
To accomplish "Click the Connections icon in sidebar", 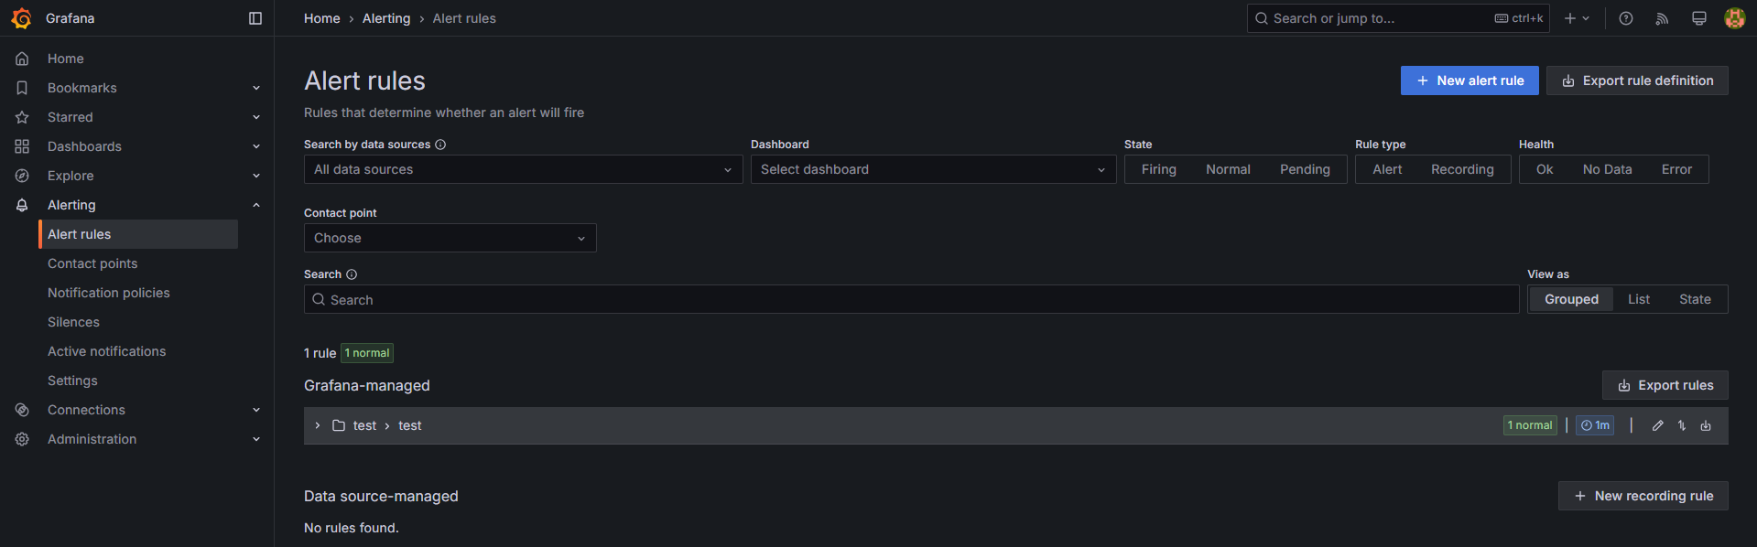I will click(x=22, y=410).
